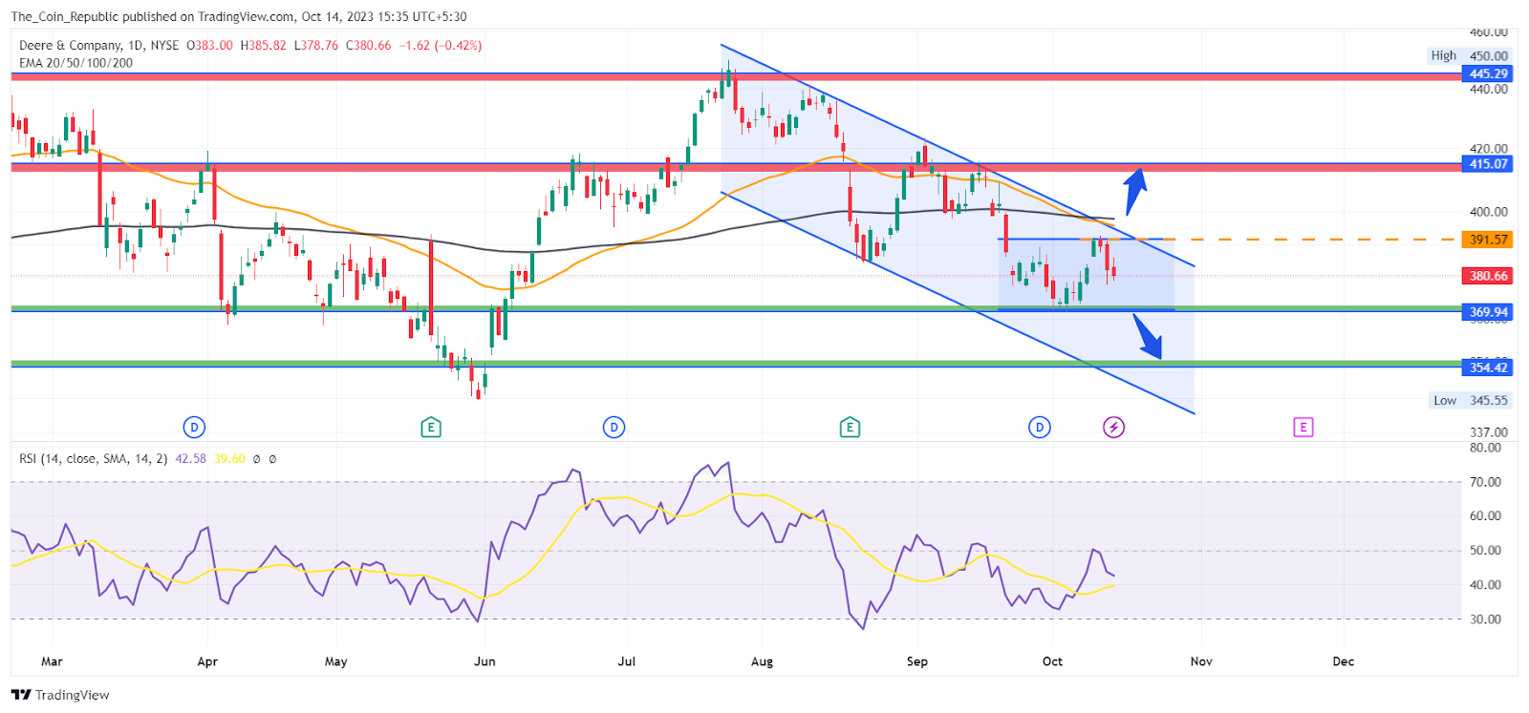
Task: Select the 369.94 support price label
Action: [1488, 312]
